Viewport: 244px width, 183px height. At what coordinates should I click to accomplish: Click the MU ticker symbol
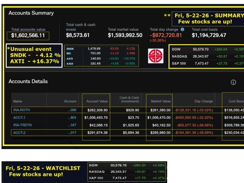pos(69,53)
